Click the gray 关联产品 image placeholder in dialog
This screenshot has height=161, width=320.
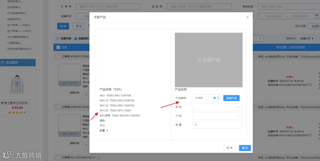(209, 60)
